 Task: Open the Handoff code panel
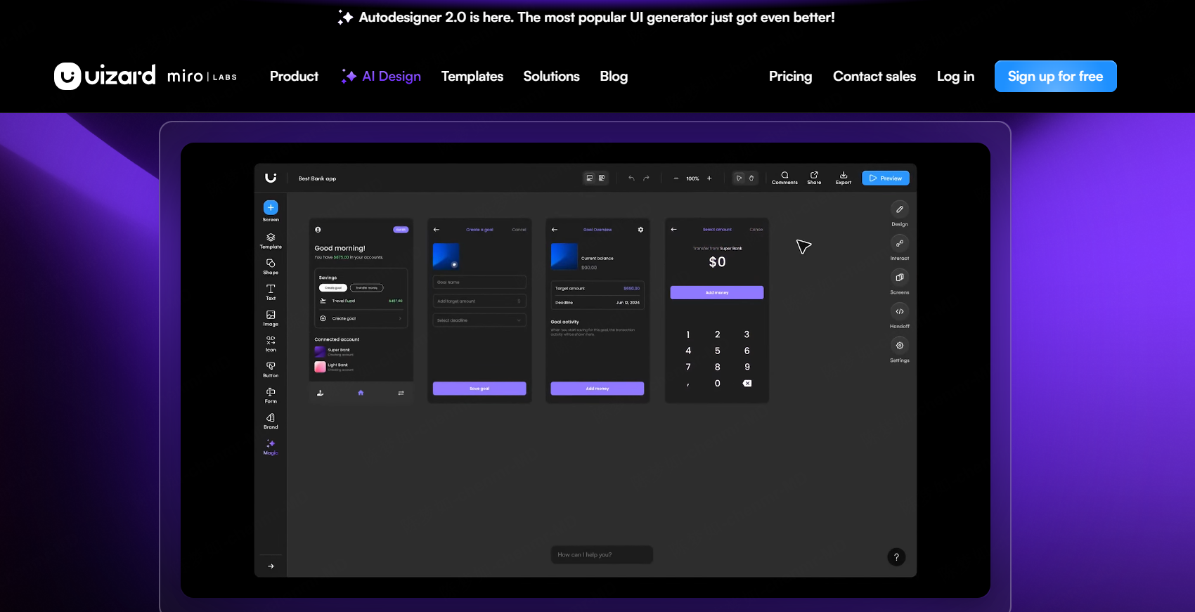point(899,311)
